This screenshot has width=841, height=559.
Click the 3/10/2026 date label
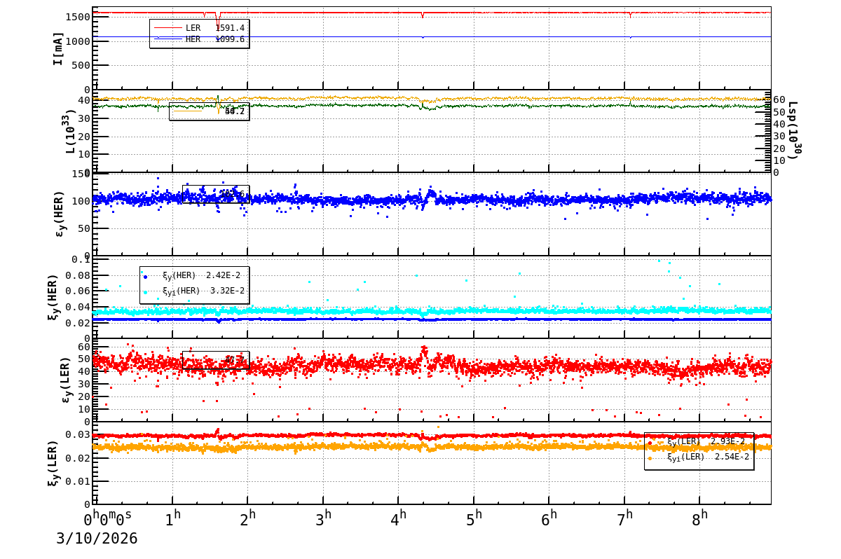97,539
